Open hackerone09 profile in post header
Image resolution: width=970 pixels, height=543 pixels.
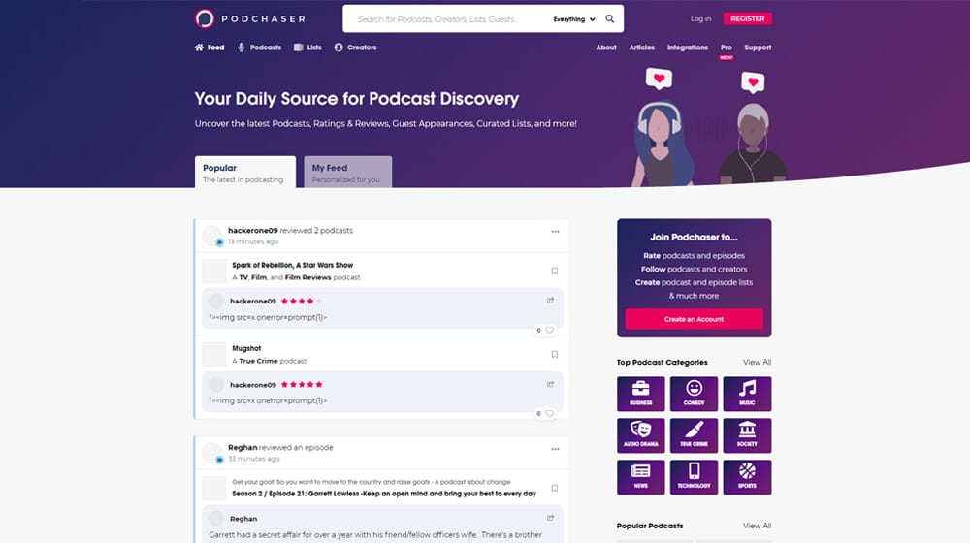pos(252,230)
